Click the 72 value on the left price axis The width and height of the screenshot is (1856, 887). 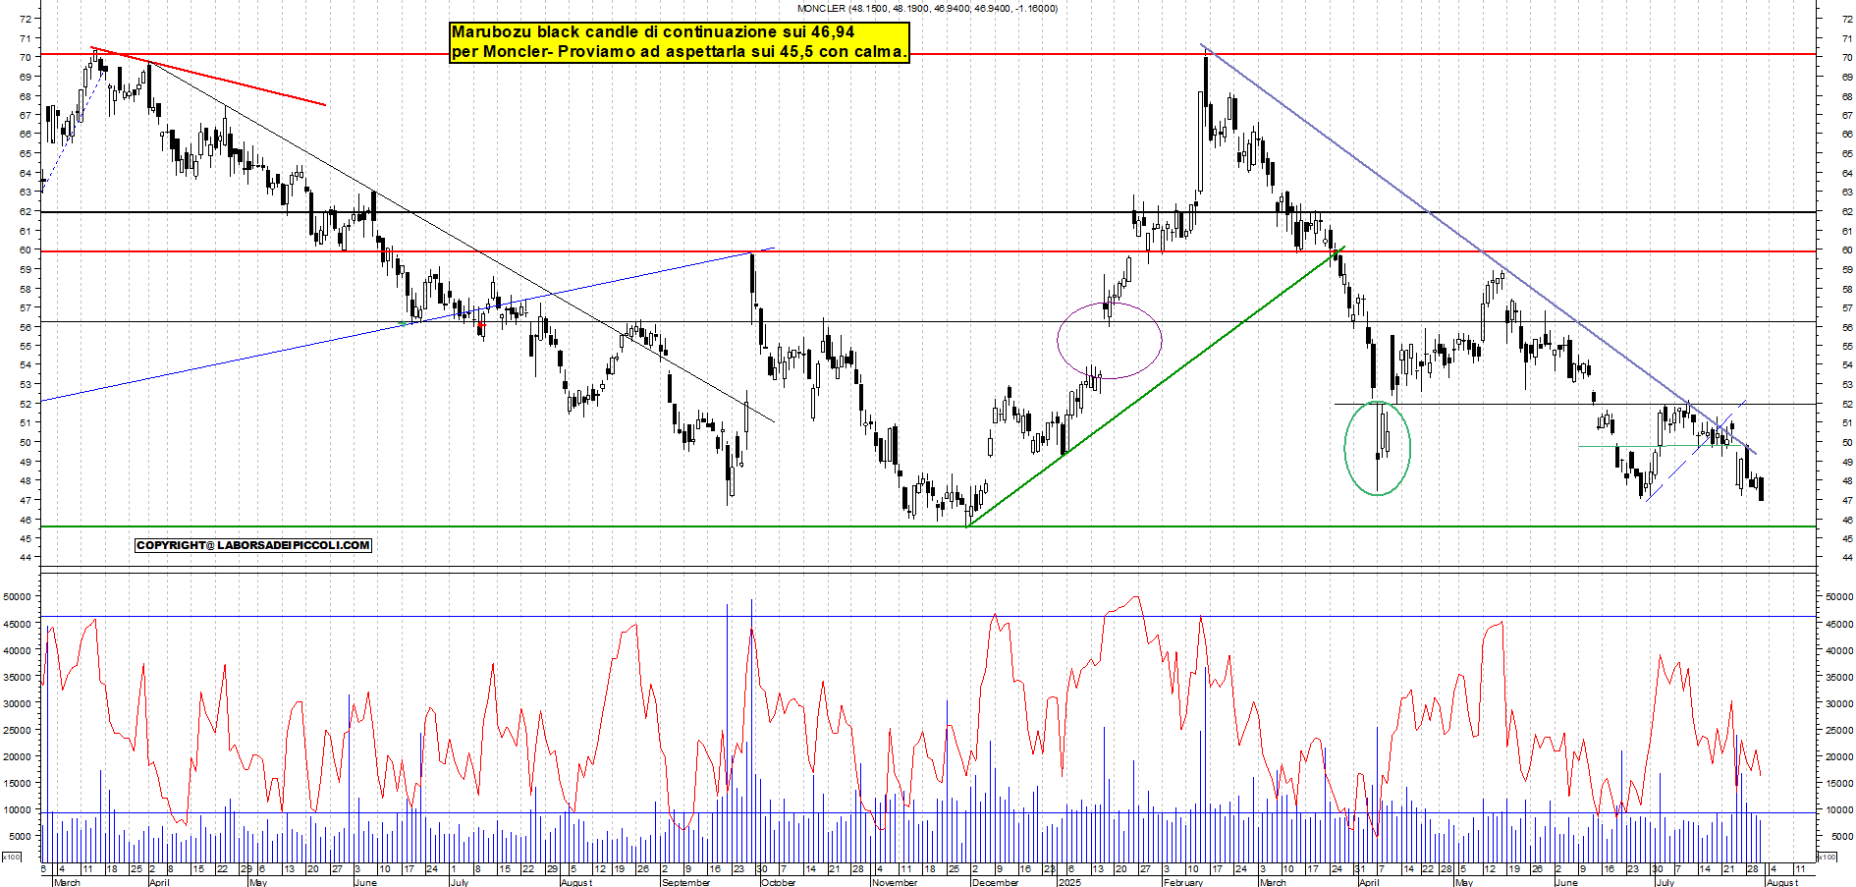[25, 19]
